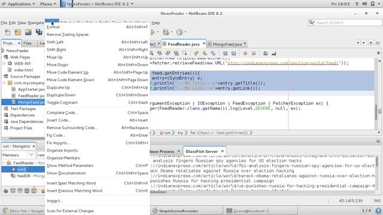Select the index.html tree item
Image resolution: width=383 pixels, height=215 pixels.
pyautogui.click(x=23, y=70)
